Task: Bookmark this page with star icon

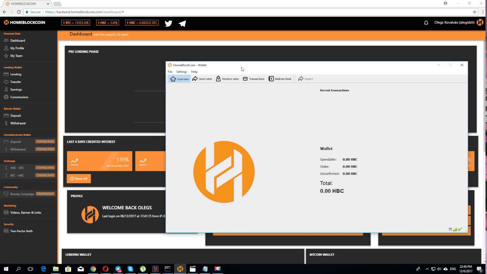Action: 474,12
